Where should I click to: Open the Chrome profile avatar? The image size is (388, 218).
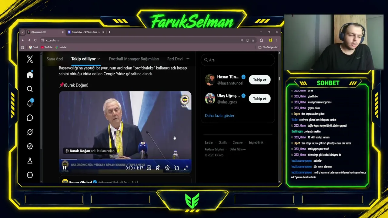point(270,40)
